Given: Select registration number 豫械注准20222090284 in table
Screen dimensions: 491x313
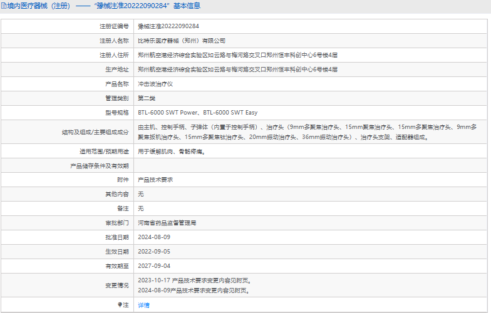Looking at the screenshot, I should (168, 26).
